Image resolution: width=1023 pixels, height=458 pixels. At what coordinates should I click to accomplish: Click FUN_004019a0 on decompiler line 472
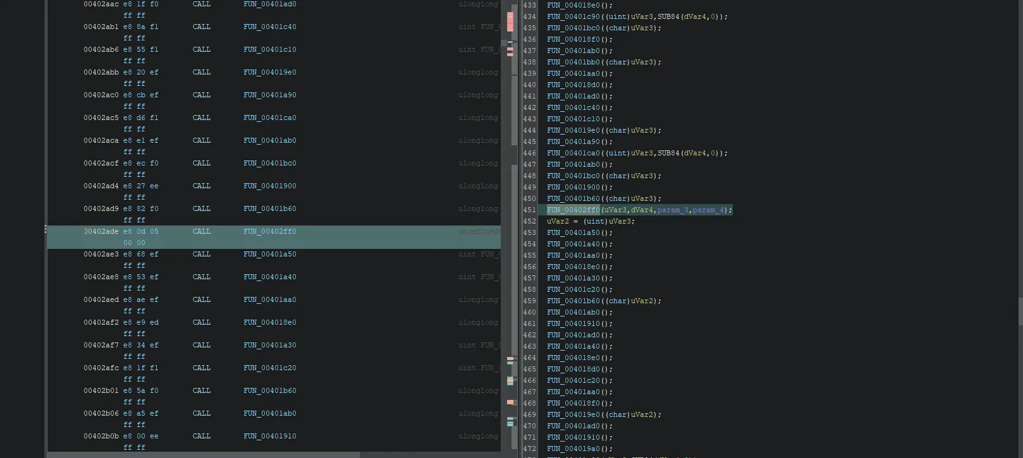[573, 449]
